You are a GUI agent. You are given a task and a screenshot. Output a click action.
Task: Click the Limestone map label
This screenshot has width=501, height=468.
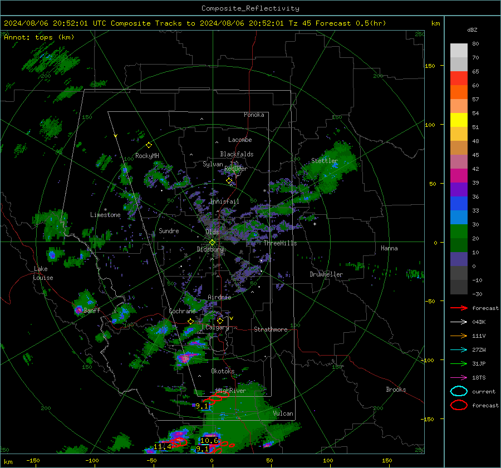(x=105, y=215)
